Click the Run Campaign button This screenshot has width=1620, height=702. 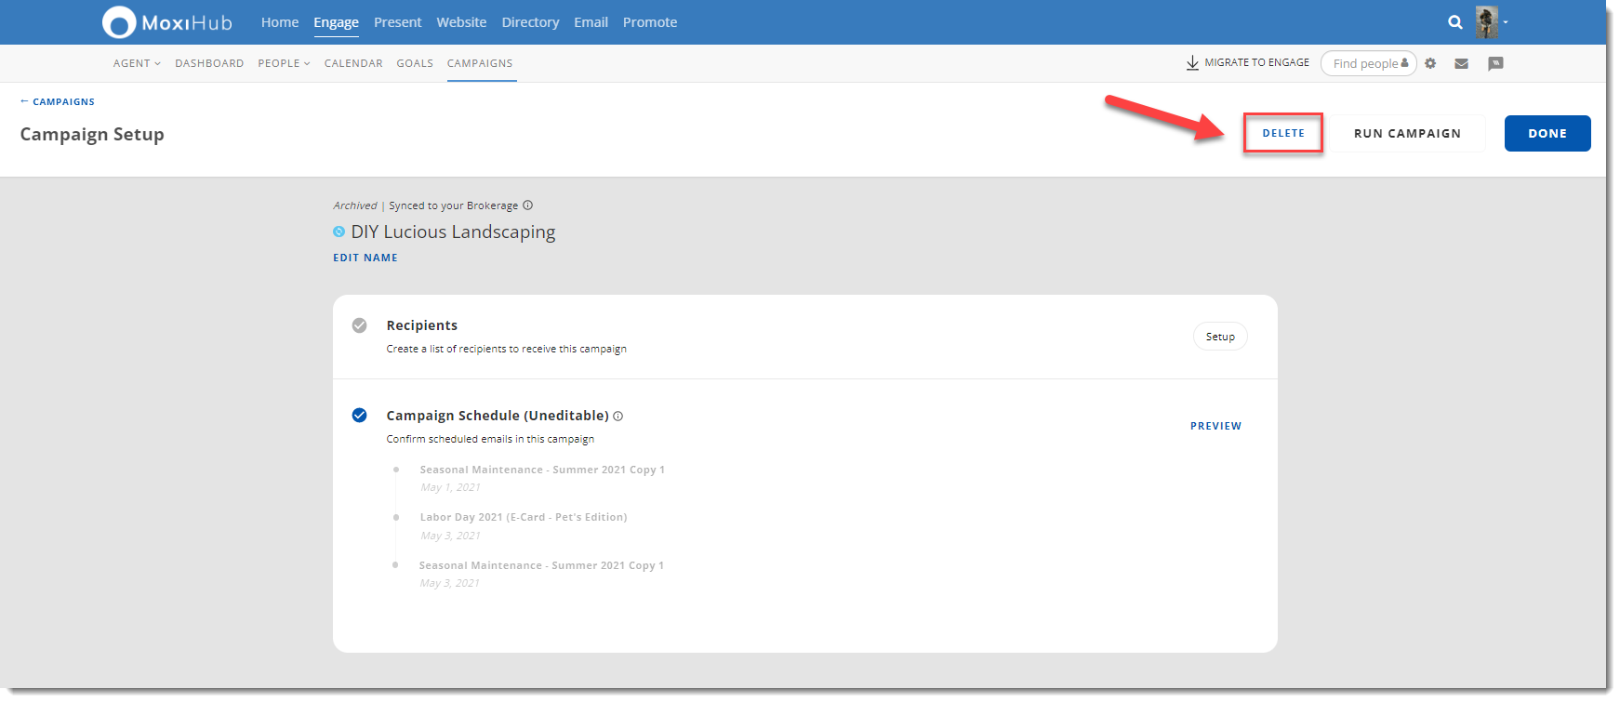(x=1407, y=133)
